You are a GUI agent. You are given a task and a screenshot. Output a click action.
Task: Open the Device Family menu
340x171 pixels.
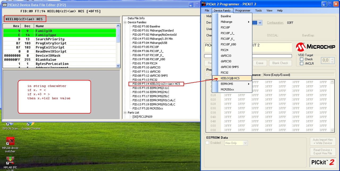[x=222, y=11]
